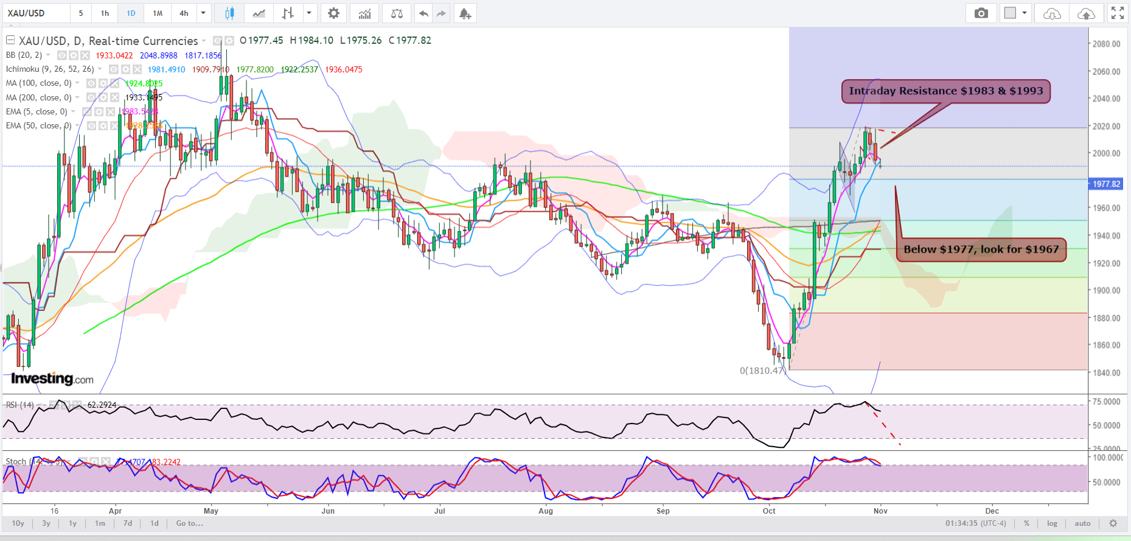Toggle percentage scale % button
Image resolution: width=1131 pixels, height=541 pixels.
(x=1027, y=523)
